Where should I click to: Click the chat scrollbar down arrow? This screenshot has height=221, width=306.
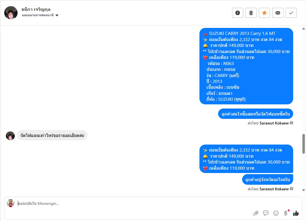click(303, 190)
